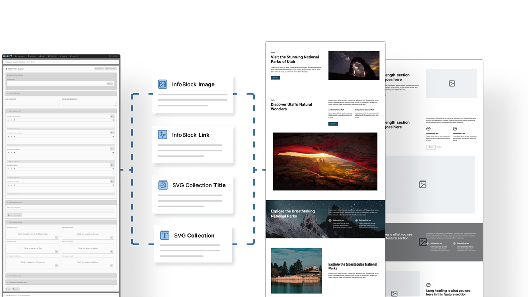Open Analytics in the KNOT top navigation
528x297 pixels.
[74, 56]
